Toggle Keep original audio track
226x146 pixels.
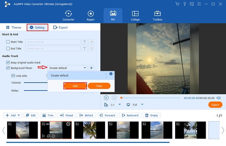(x=8, y=62)
